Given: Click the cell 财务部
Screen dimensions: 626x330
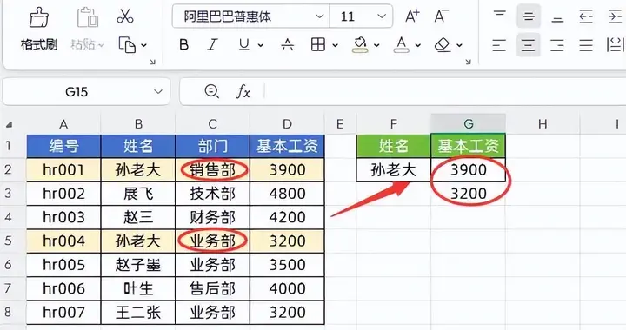Looking at the screenshot, I should (x=212, y=217).
